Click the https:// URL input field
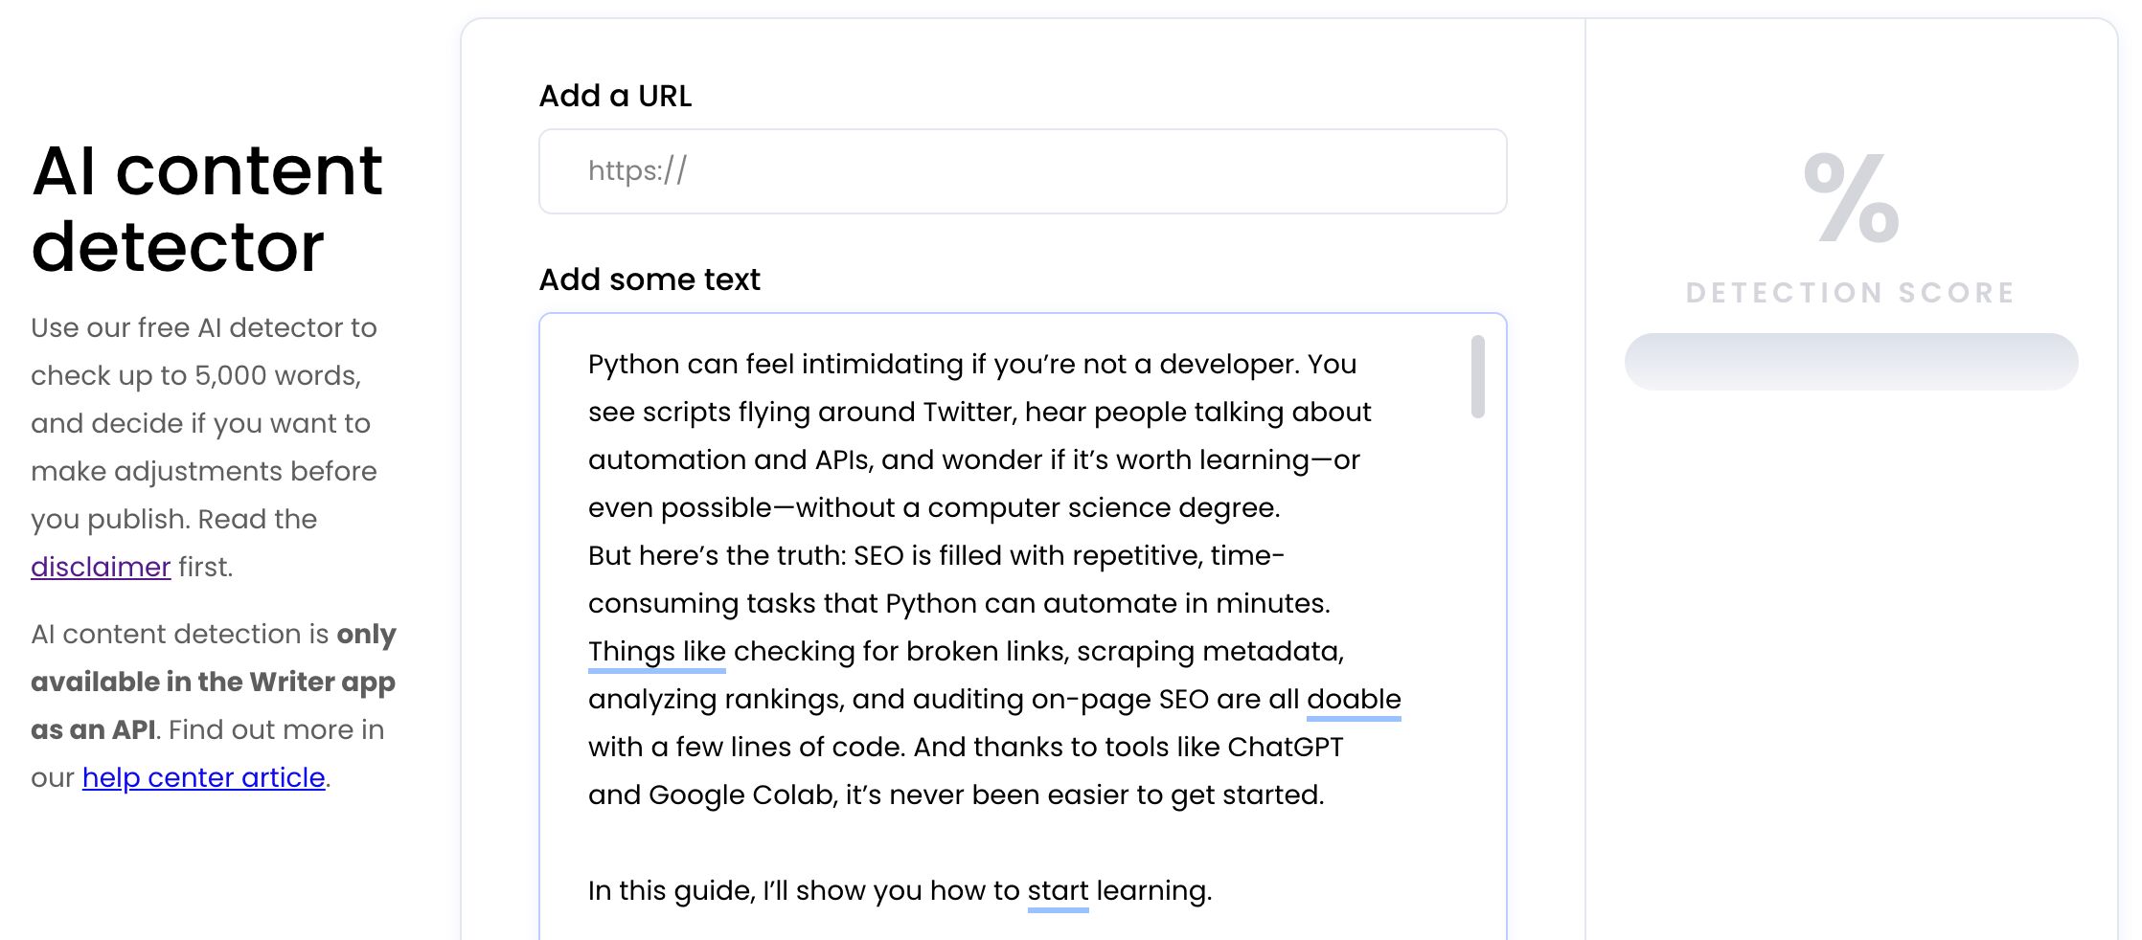Image resolution: width=2142 pixels, height=940 pixels. 1022,171
